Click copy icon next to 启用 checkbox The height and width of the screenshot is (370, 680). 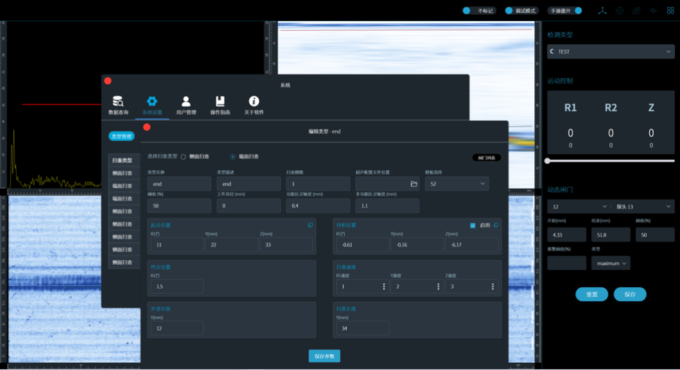pyautogui.click(x=496, y=225)
